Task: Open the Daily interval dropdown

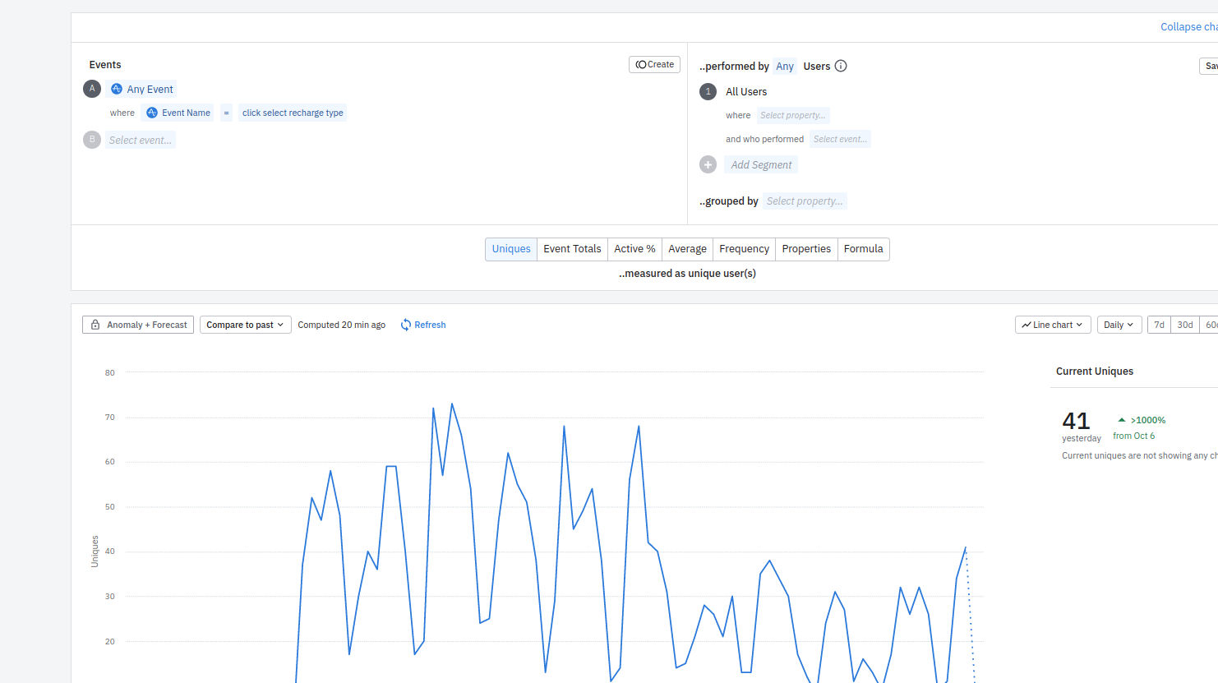Action: click(x=1119, y=325)
